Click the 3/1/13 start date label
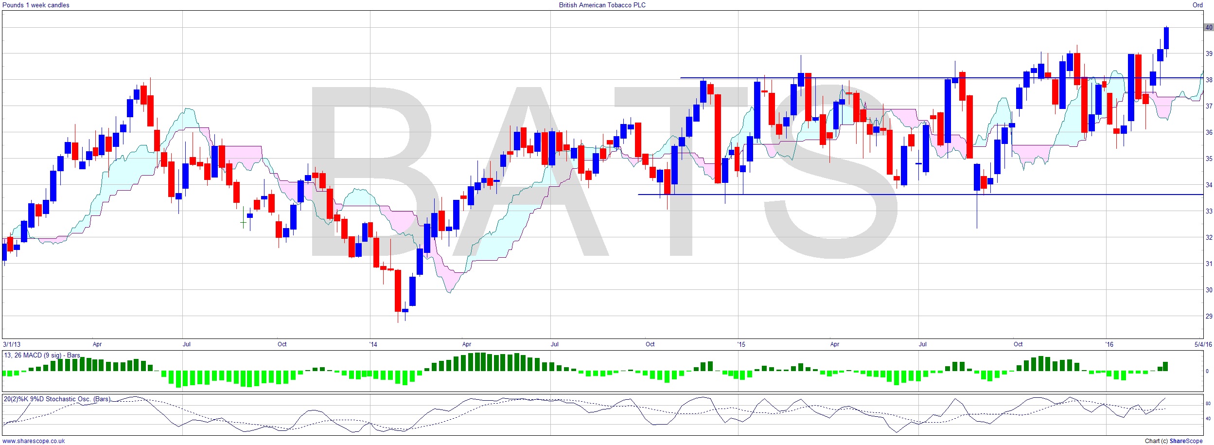Image resolution: width=1214 pixels, height=445 pixels. [x=12, y=344]
